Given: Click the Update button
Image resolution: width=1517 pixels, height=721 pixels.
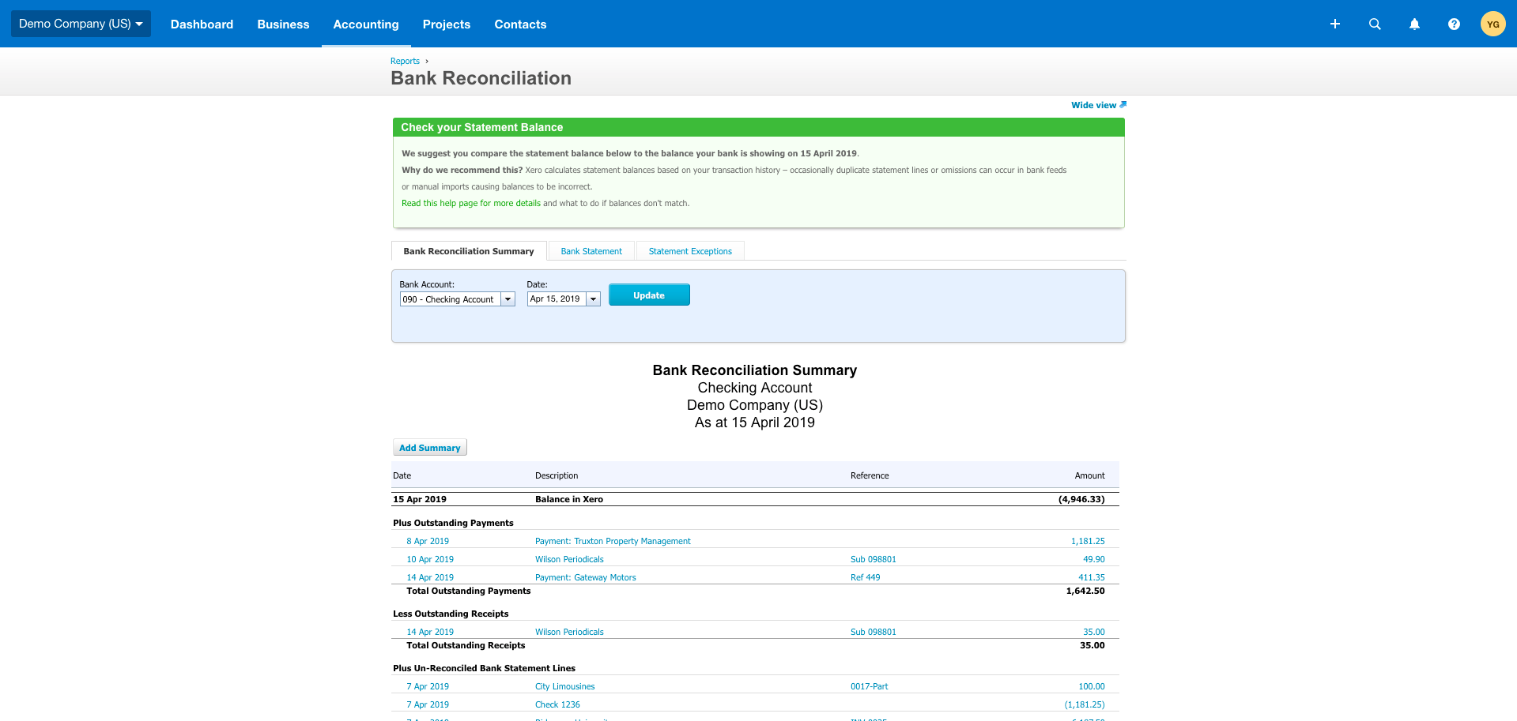Looking at the screenshot, I should (x=649, y=295).
